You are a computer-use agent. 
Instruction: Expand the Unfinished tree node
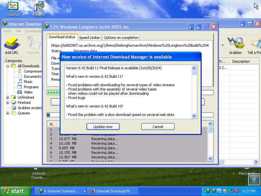[8, 97]
